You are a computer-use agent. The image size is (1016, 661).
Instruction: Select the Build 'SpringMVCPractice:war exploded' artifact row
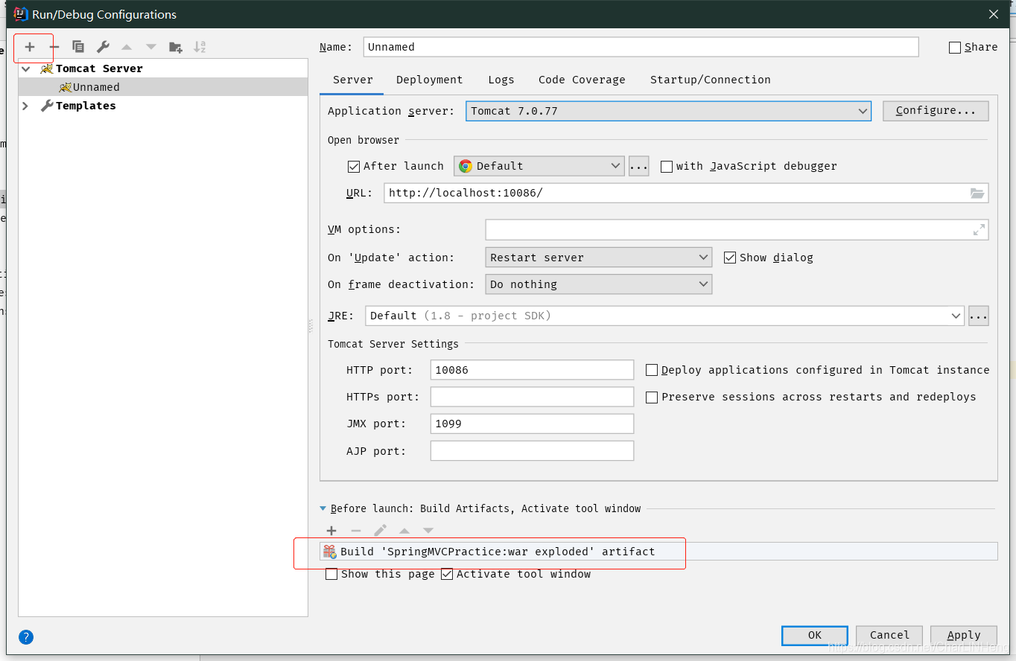pos(658,552)
